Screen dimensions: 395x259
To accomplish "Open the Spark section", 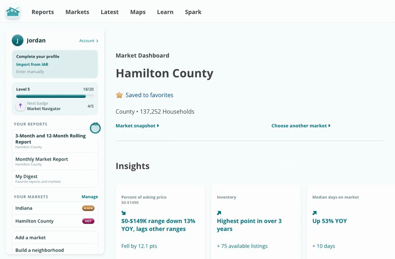I will coord(193,12).
